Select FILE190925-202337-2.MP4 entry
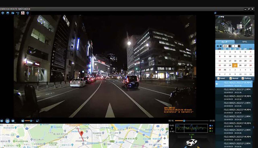258x148 pixels. point(234,118)
